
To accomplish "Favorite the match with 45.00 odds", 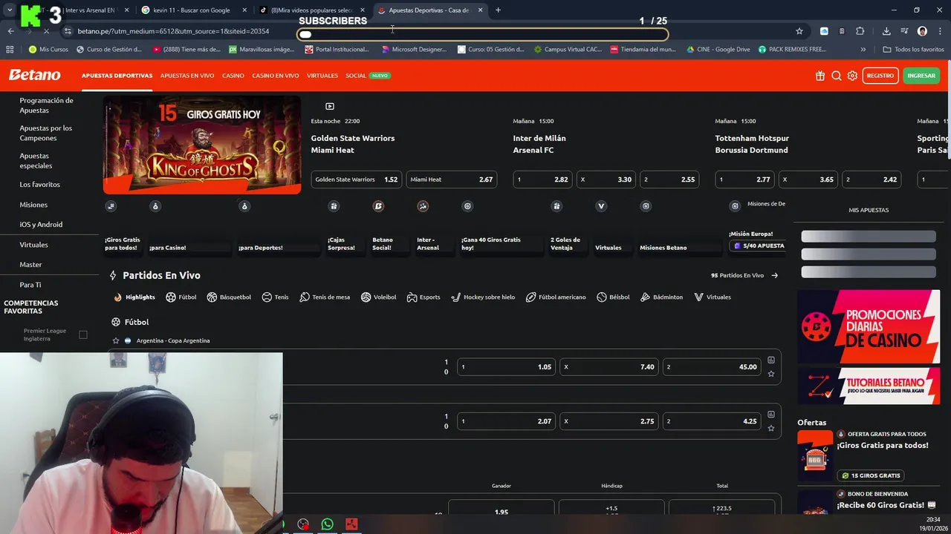I will tap(771, 374).
